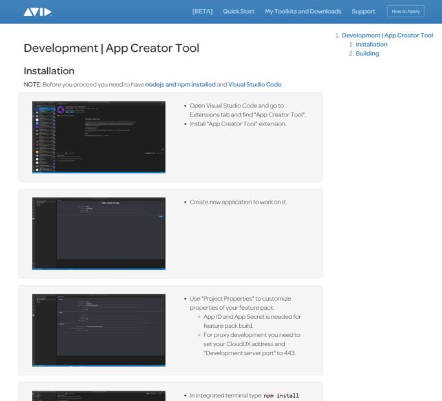Viewport: 442px width, 401px height.
Task: Click the Avid logo in header
Action: tap(37, 12)
